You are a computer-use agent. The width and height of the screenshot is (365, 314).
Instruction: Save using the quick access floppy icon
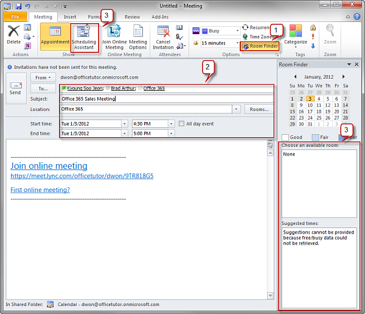18,6
